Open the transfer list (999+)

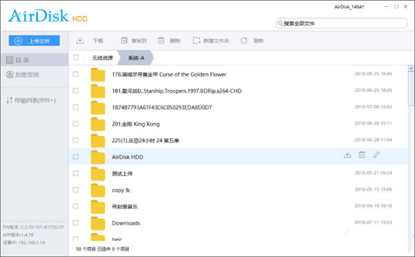31,100
